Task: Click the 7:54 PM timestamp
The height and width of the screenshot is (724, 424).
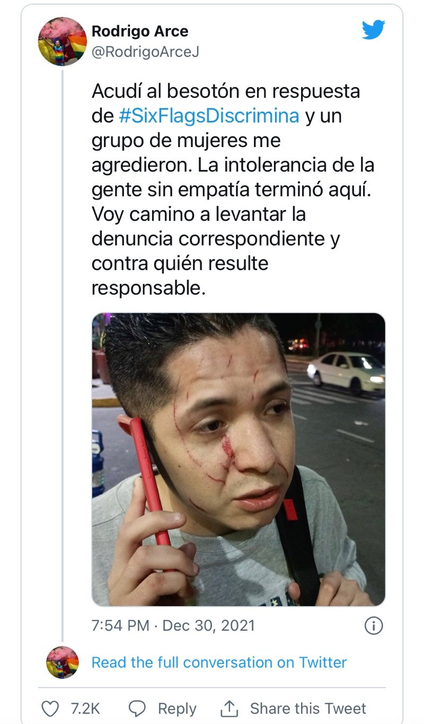Action: click(x=120, y=625)
